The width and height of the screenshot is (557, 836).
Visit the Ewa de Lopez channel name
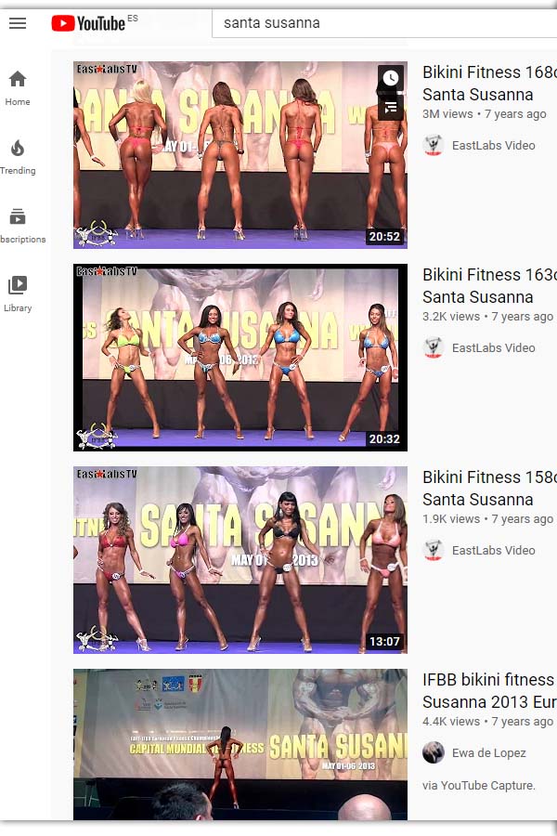click(489, 752)
